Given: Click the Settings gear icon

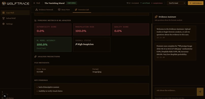Looking at the screenshot, I should 4,24.
